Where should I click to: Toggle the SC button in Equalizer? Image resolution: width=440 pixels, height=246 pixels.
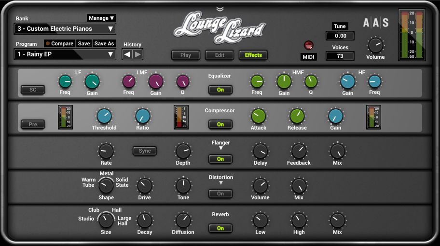33,90
